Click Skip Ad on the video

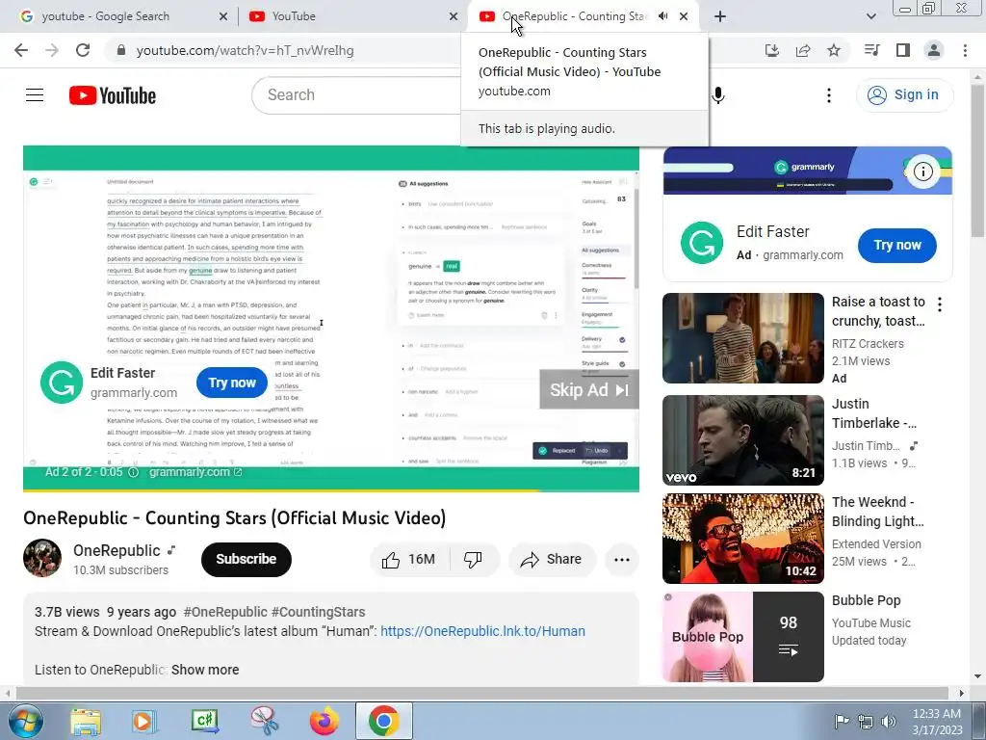pyautogui.click(x=588, y=389)
